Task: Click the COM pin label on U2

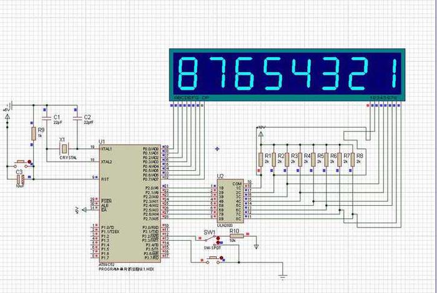Action: pyautogui.click(x=237, y=184)
